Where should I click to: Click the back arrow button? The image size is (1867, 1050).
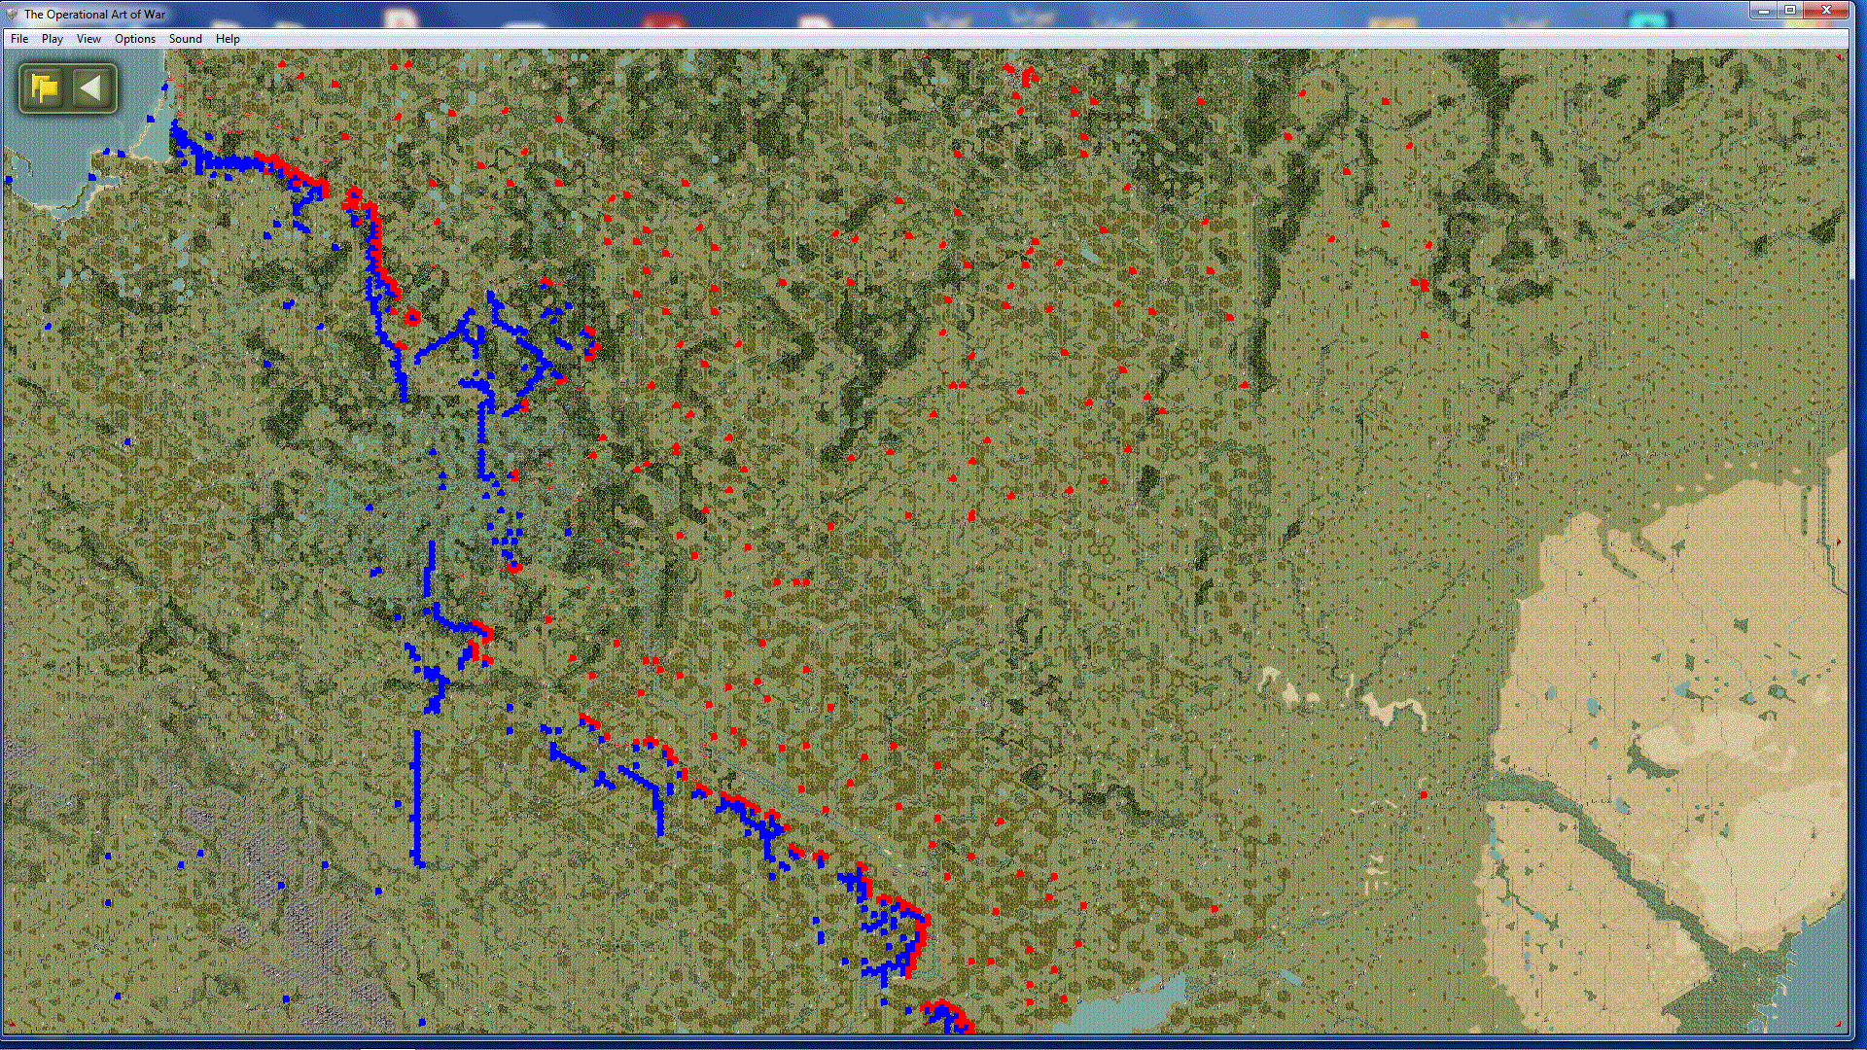point(91,88)
